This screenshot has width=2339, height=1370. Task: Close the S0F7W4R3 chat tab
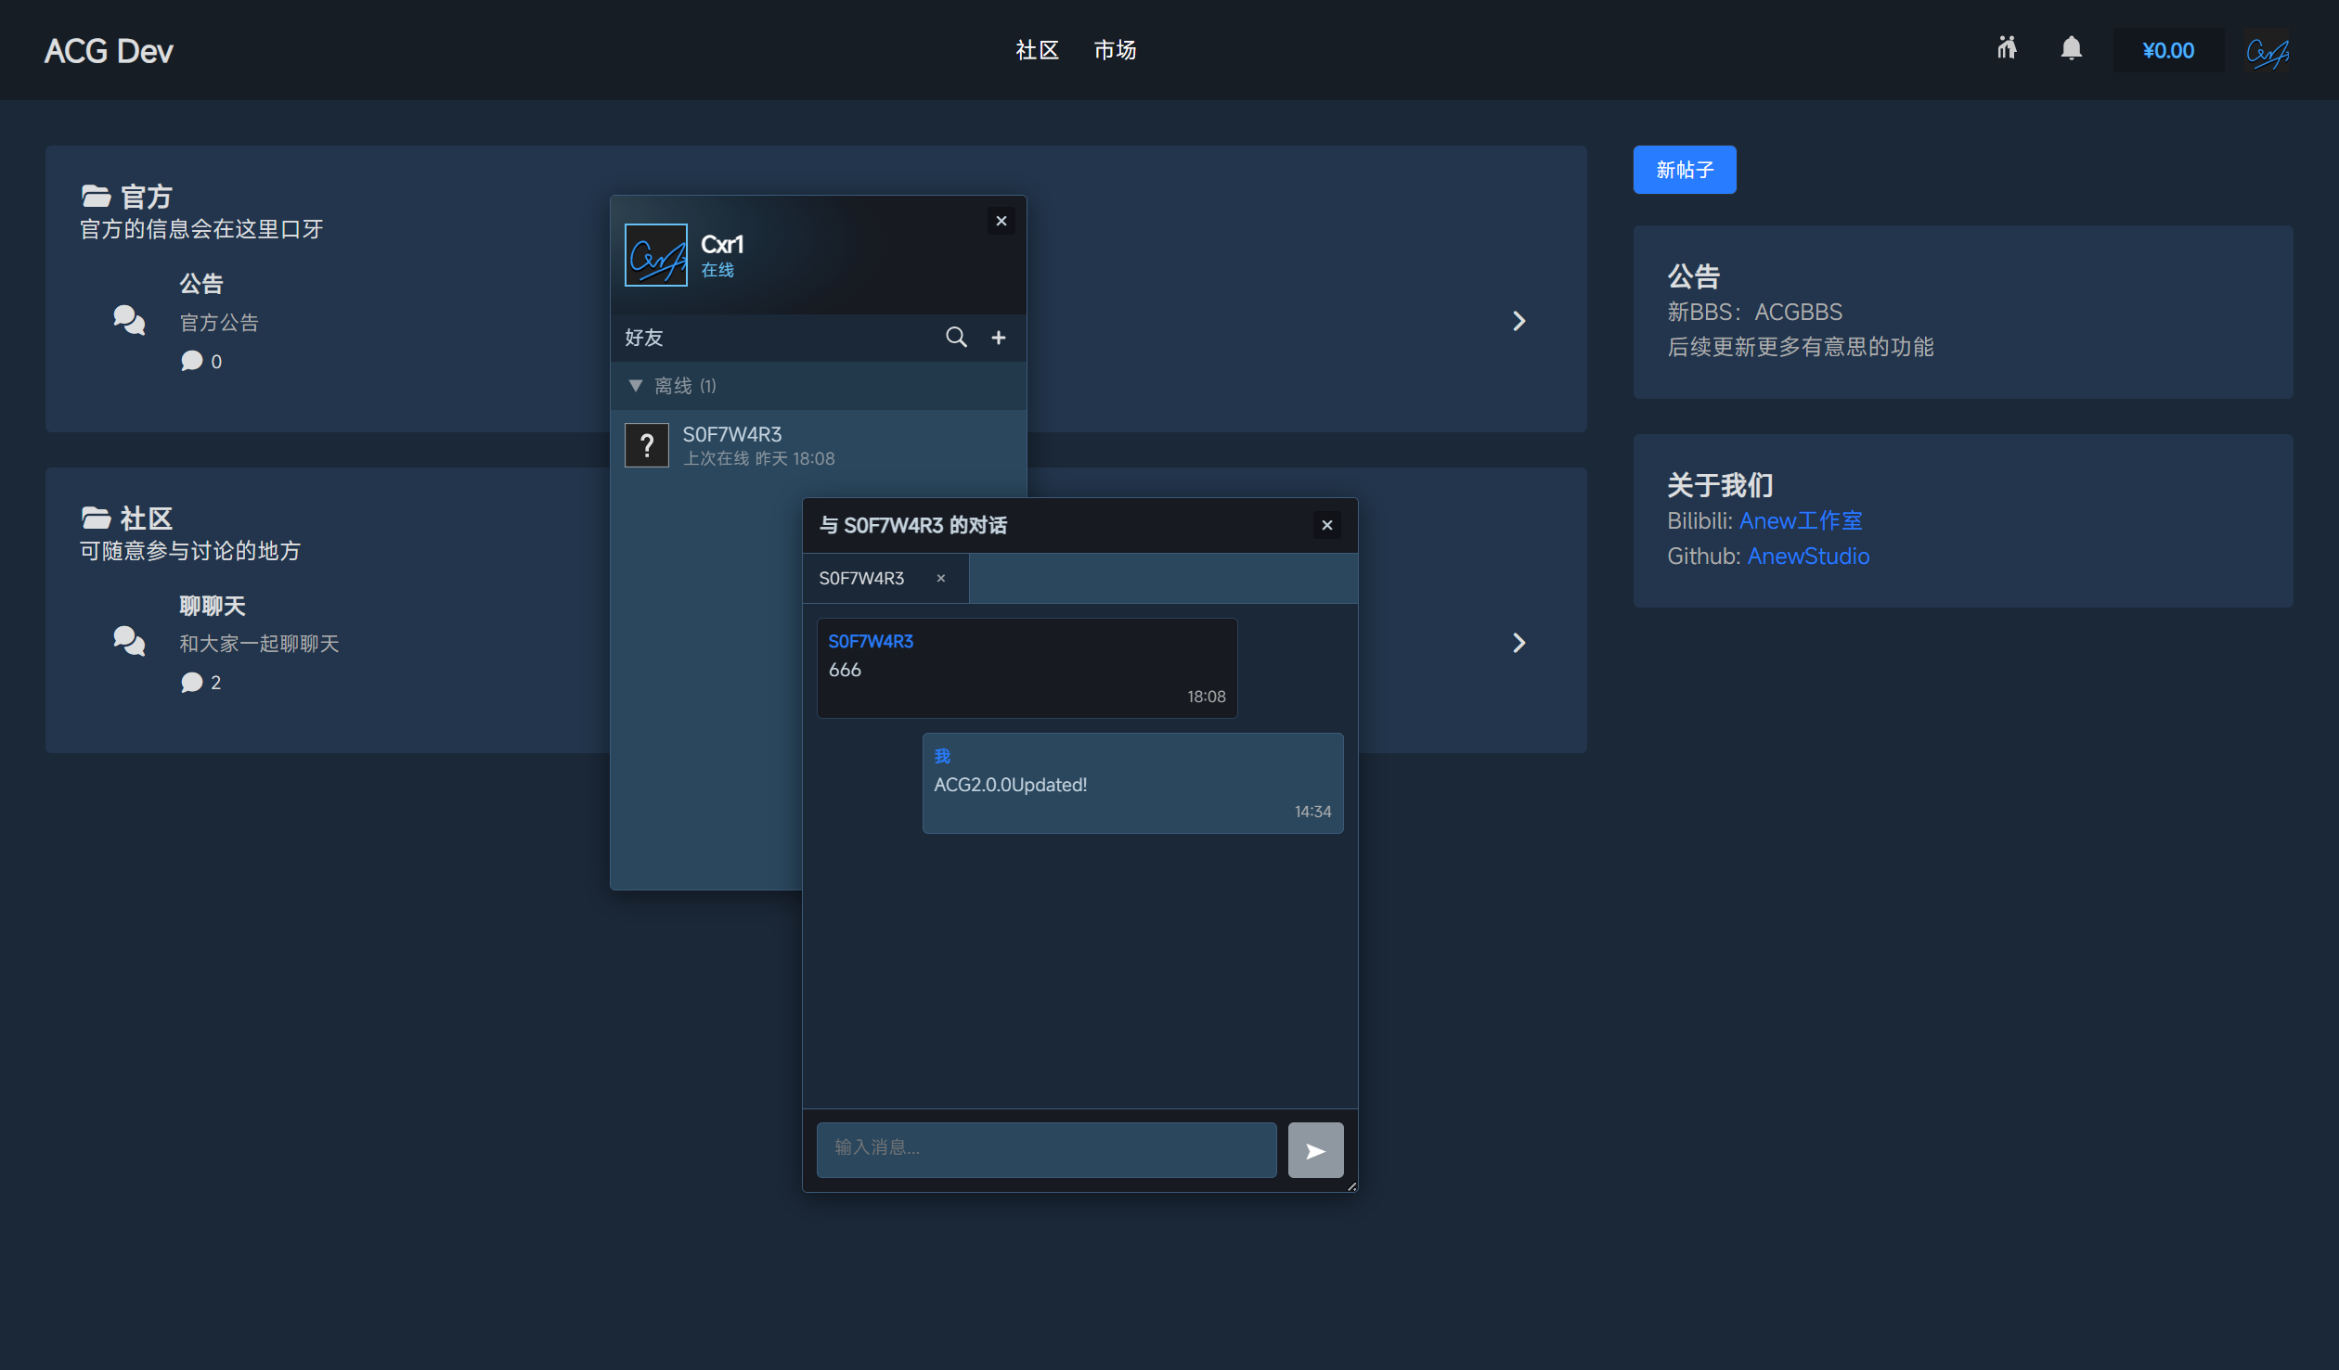click(940, 578)
